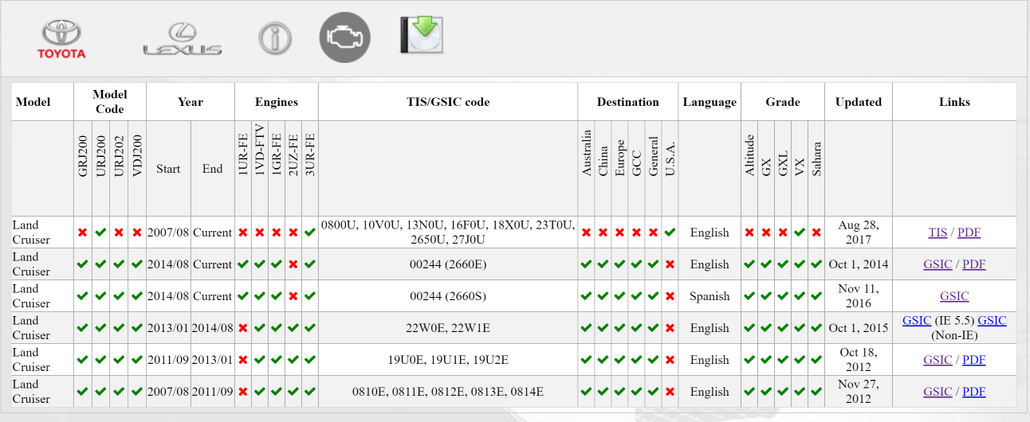Click the green VX checkmark in first row
Screen dimensions: 1030x422
[800, 232]
